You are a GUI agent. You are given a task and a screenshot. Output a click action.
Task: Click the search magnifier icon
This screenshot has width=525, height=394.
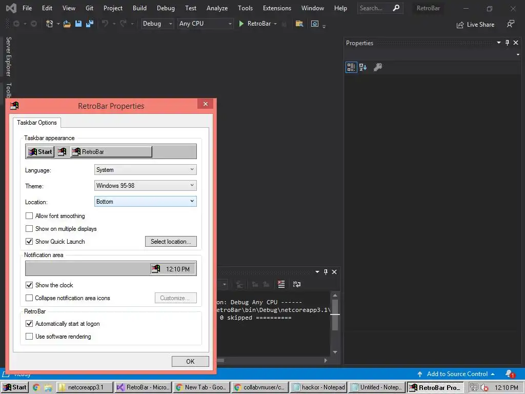tap(396, 8)
